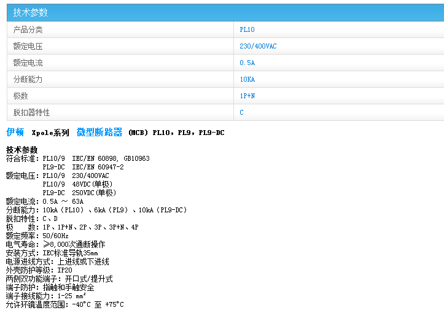Click the bold 技术参数 subheading below the table
The height and width of the screenshot is (313, 444).
tap(22, 150)
